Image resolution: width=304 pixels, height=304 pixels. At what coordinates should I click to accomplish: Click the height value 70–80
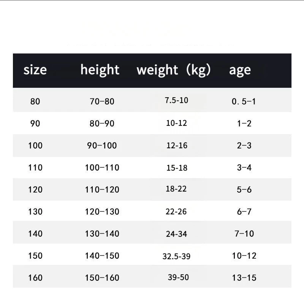102,101
